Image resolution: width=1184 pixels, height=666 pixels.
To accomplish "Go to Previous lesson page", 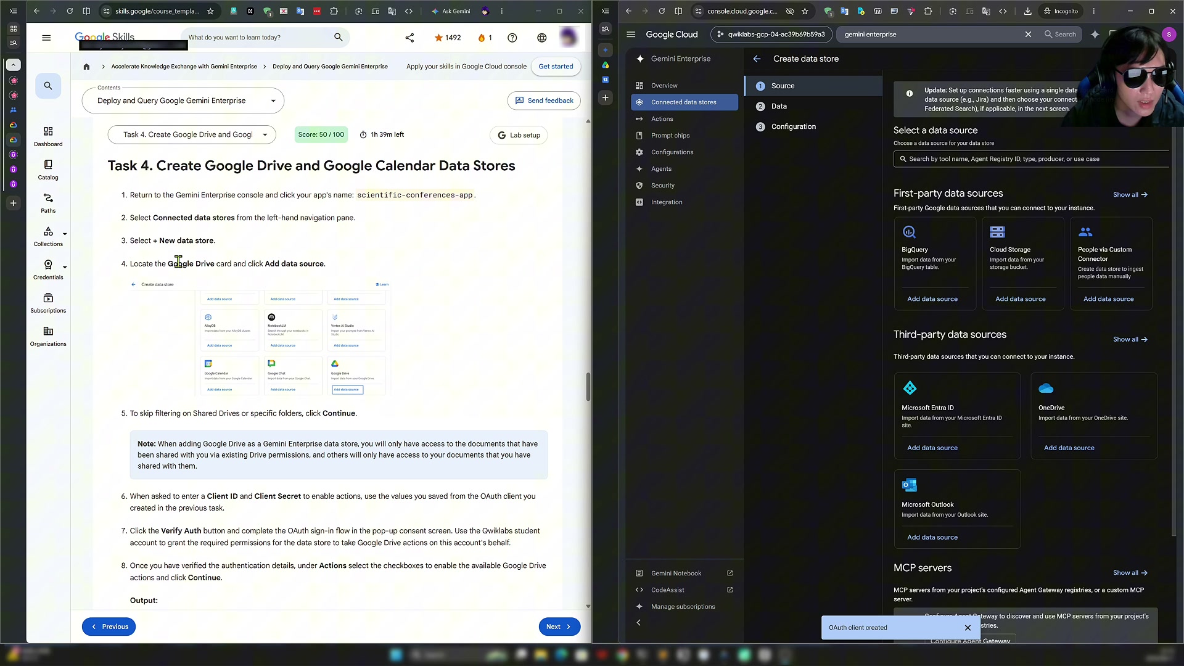I will click(109, 627).
